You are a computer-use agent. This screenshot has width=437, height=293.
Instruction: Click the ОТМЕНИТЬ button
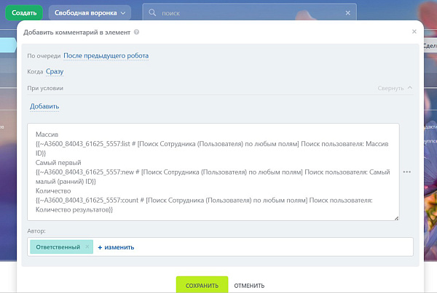click(249, 286)
